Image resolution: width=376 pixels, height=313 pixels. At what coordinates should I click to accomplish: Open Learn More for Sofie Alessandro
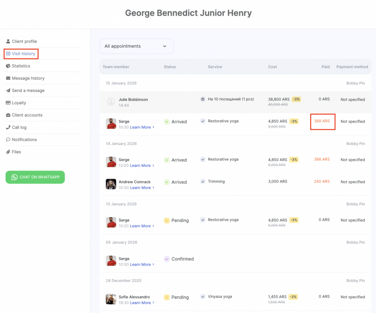142,303
